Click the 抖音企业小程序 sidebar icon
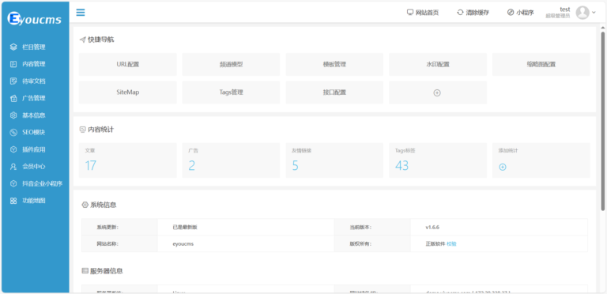The image size is (607, 294). pyautogui.click(x=13, y=183)
